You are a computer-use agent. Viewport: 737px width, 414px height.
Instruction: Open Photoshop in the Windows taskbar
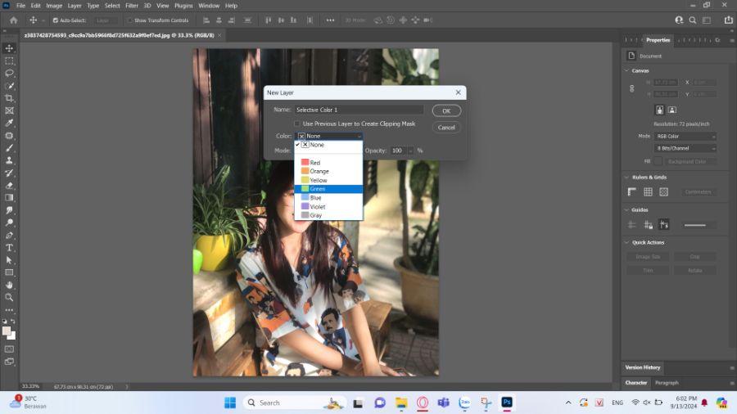click(x=507, y=403)
